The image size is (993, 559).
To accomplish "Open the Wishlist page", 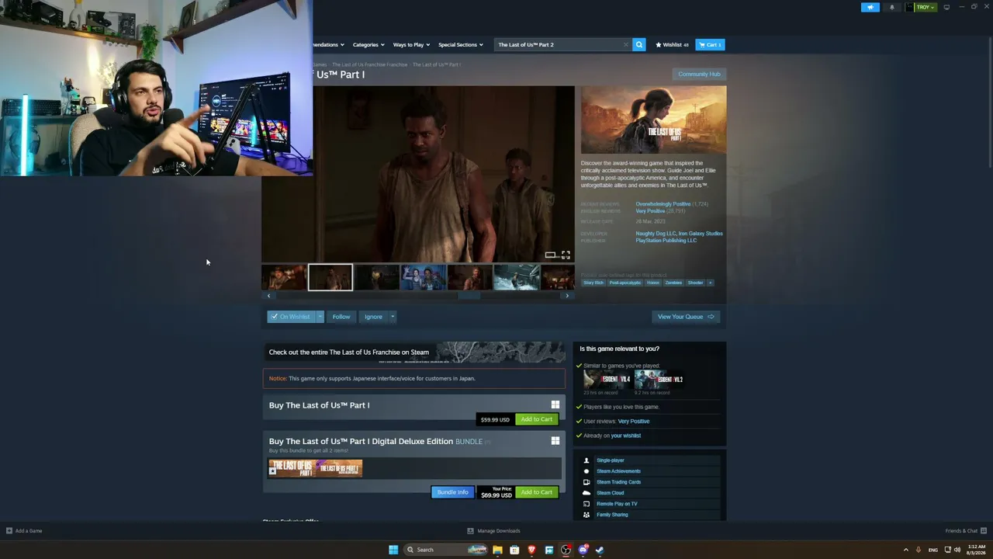I will 672,45.
